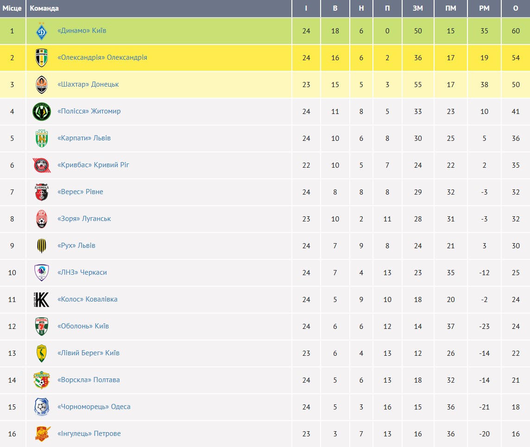Open «Оболонь» Київ team page

[x=83, y=326]
